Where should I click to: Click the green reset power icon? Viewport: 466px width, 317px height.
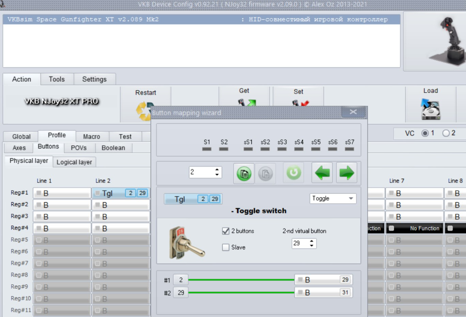click(x=293, y=173)
